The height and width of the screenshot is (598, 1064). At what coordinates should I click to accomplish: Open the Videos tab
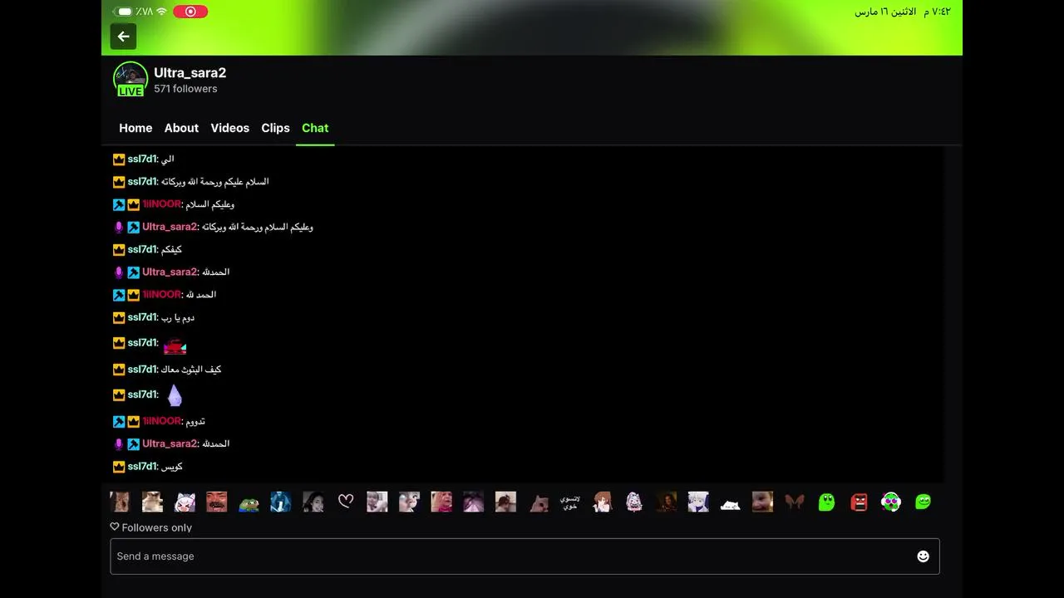[230, 128]
